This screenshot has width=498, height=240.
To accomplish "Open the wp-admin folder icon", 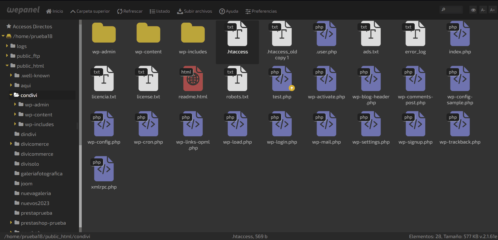I will point(104,33).
